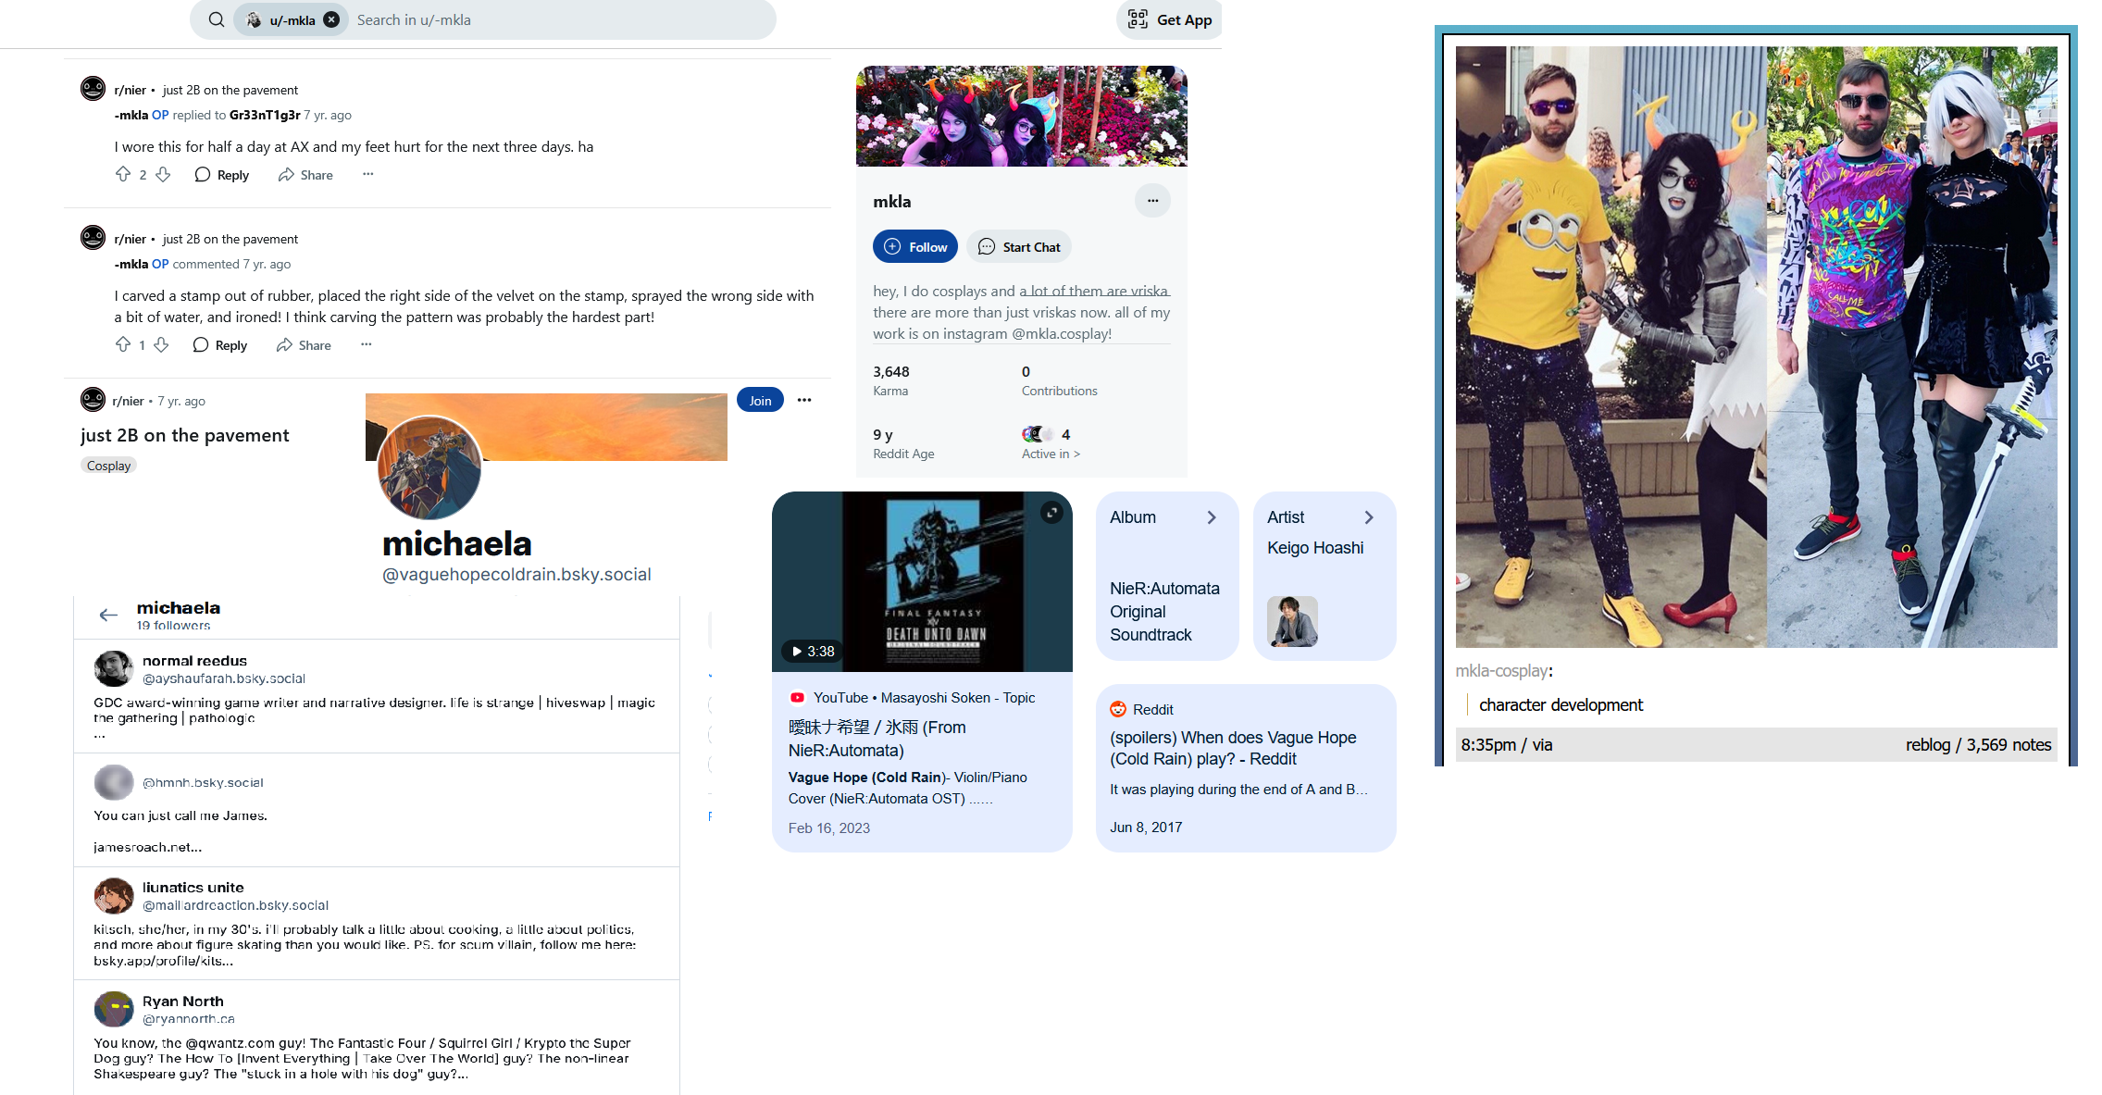This screenshot has width=2102, height=1095.
Task: Open more options on 'carved a stamp' comment
Action: tap(367, 344)
